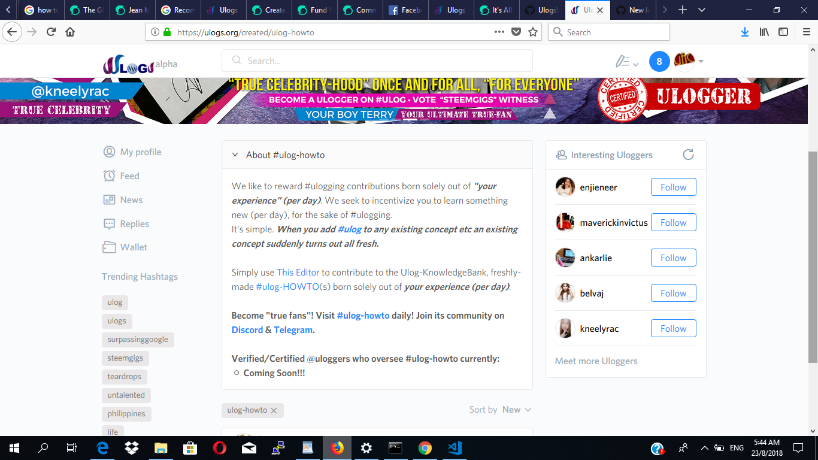Open Wallet in sidebar
This screenshot has height=460, width=818.
tap(125, 247)
